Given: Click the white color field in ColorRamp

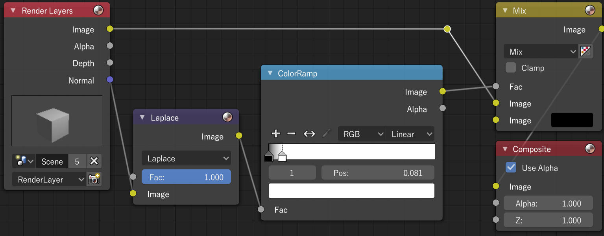Looking at the screenshot, I should [351, 191].
